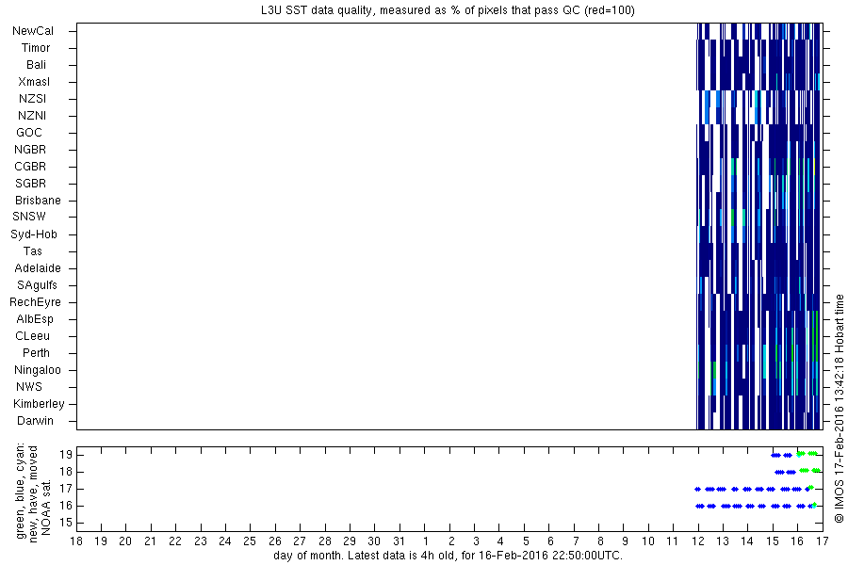
Task: Select the Darwin row label
Action: pyautogui.click(x=35, y=421)
